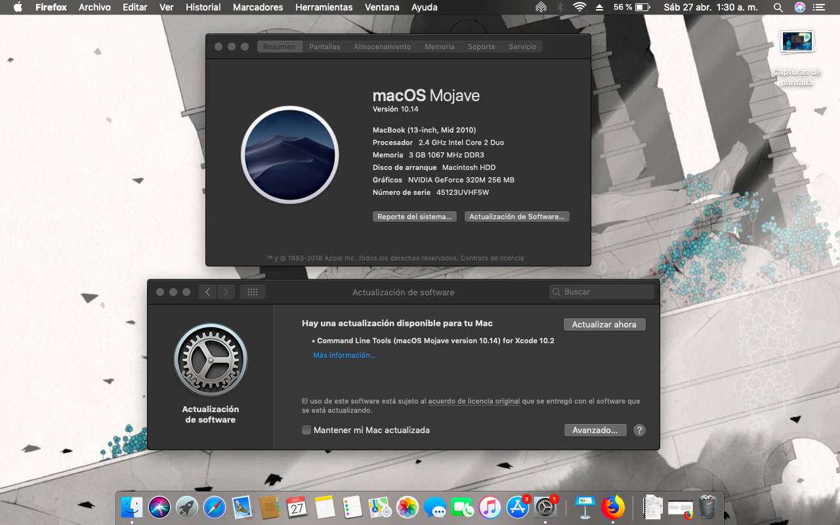Click the menu bar date and time

click(711, 7)
